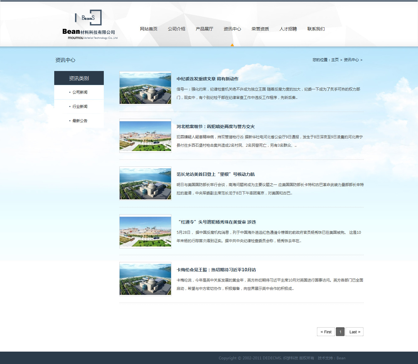Open 产品展厅 navigation item
Viewport: 418px width, 364px height.
pyautogui.click(x=205, y=29)
